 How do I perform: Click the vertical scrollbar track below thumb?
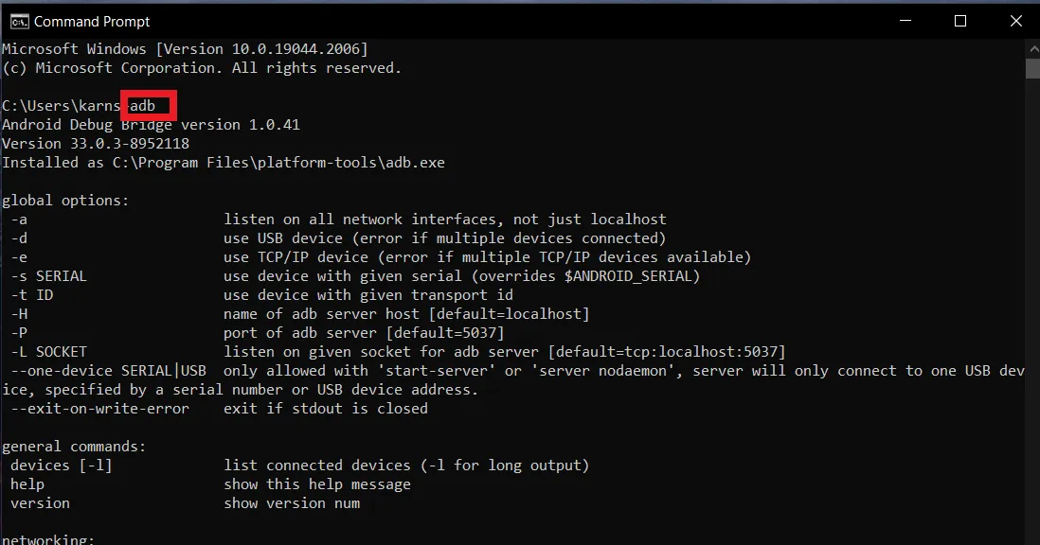point(1033,311)
